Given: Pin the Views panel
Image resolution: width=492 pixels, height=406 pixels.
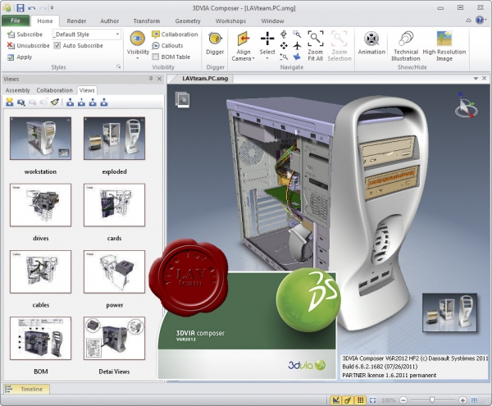Looking at the screenshot, I should point(151,79).
